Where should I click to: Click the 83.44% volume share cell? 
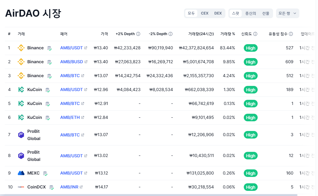(x=227, y=48)
